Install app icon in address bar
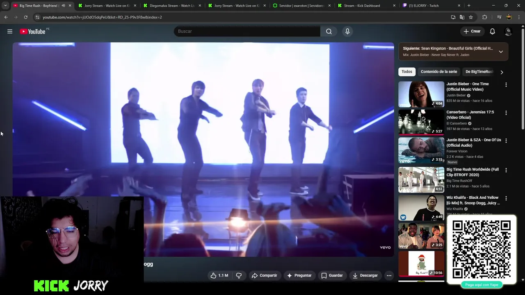The width and height of the screenshot is (525, 295). click(453, 17)
